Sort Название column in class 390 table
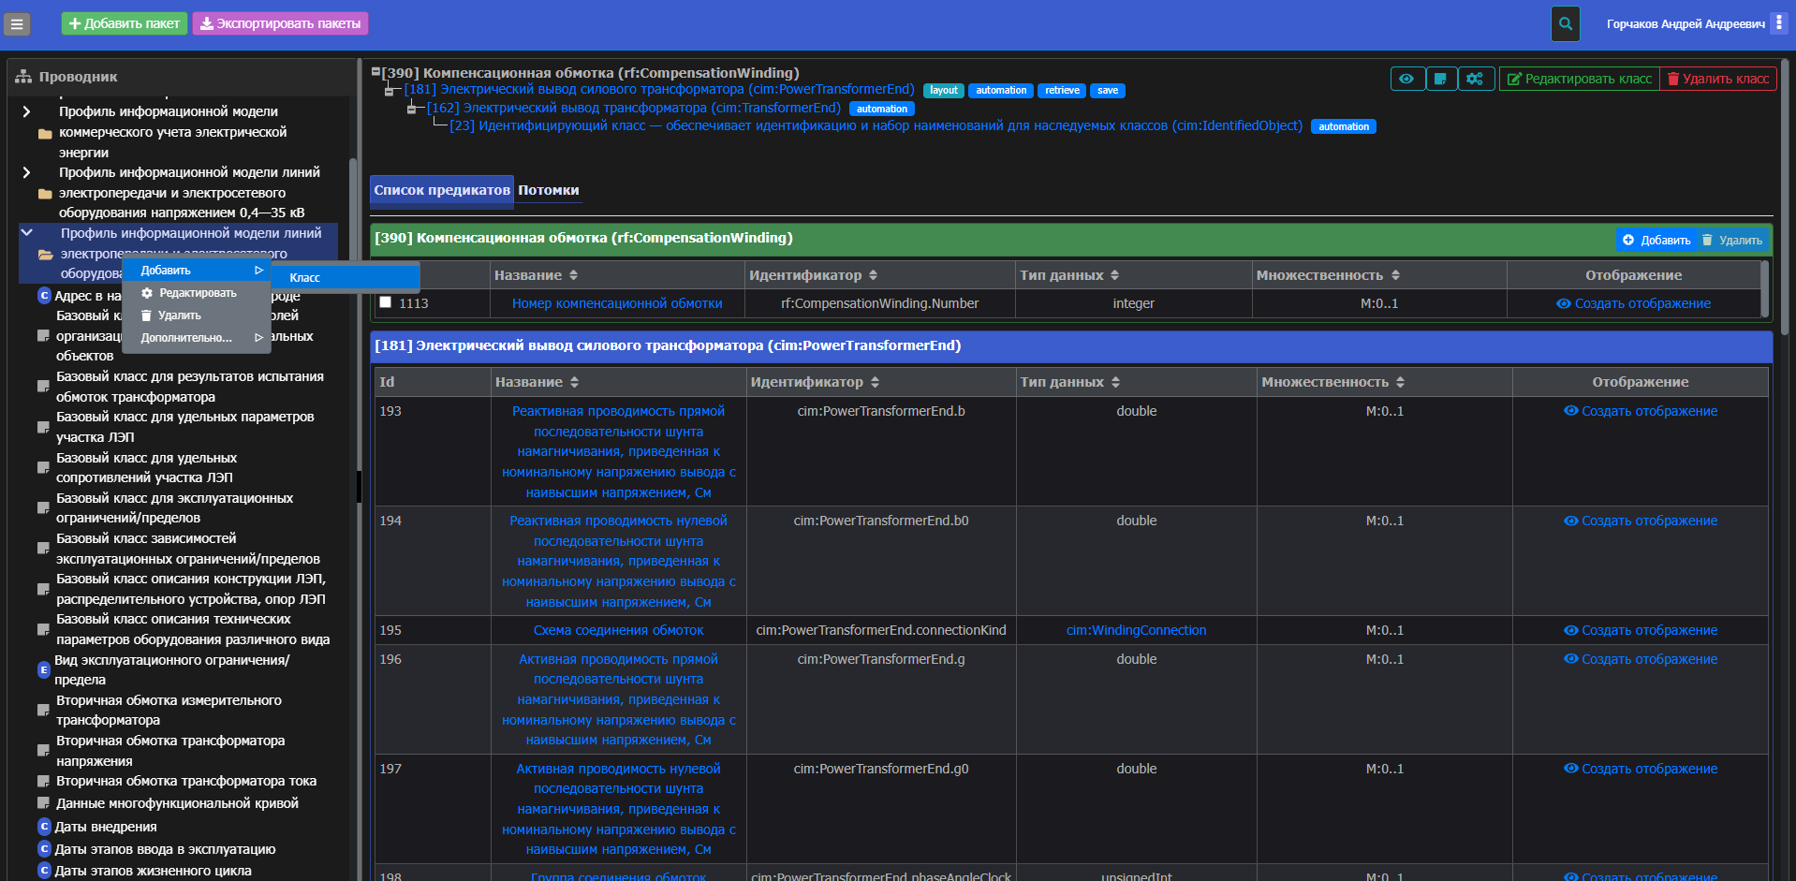 coord(573,275)
